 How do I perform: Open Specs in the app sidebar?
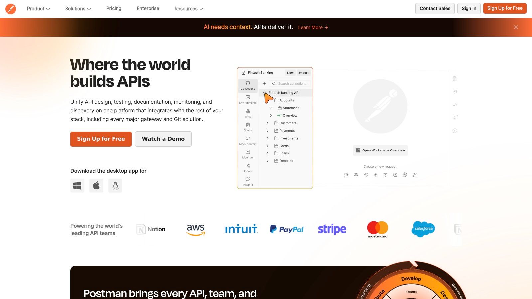click(248, 127)
